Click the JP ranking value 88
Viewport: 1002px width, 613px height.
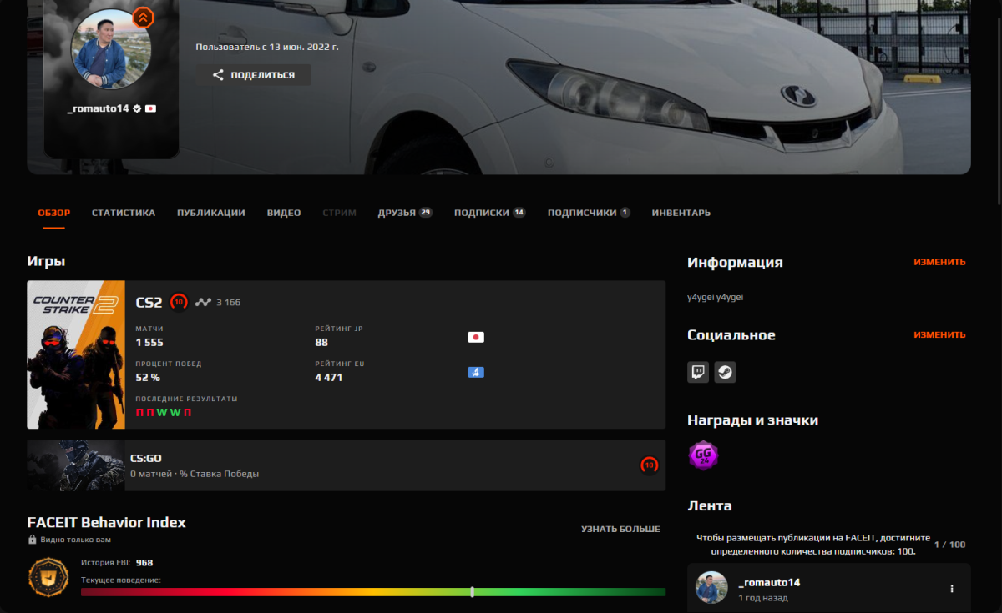pos(321,343)
